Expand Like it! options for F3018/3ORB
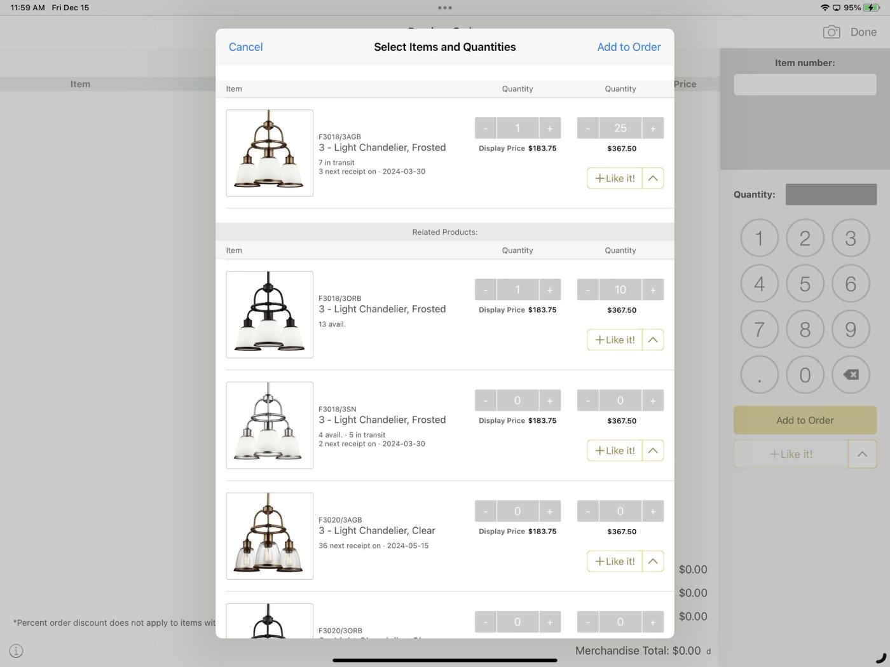The width and height of the screenshot is (890, 667). click(653, 340)
